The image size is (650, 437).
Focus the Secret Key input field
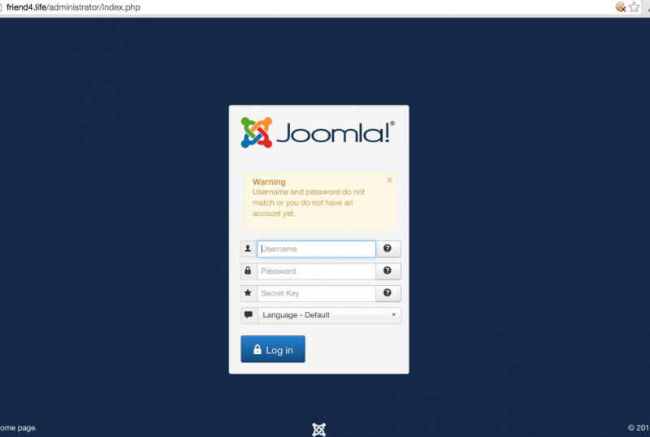[x=316, y=293]
